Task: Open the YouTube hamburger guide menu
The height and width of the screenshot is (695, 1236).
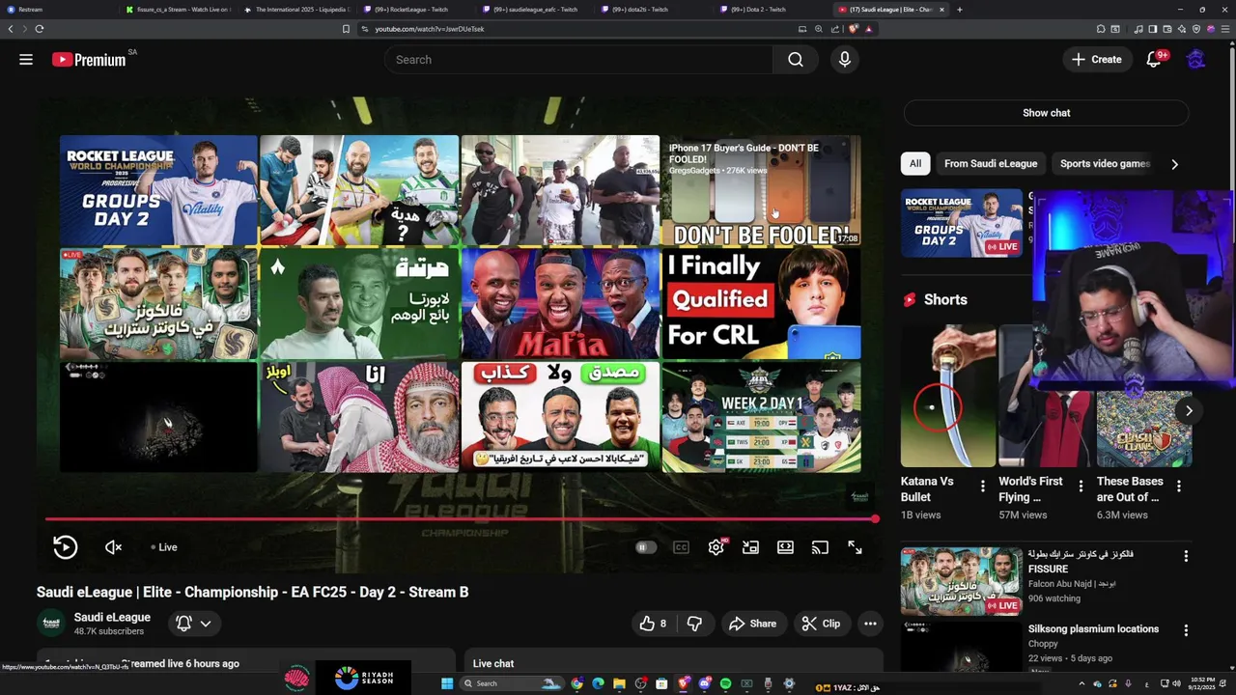Action: 26,60
